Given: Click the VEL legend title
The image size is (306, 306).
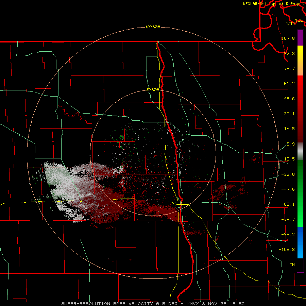Looking at the screenshot, I should point(299,20).
